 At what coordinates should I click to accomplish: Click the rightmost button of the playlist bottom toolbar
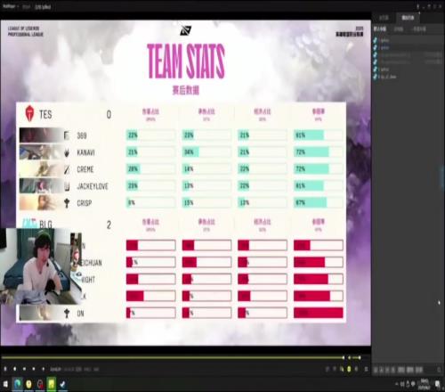pyautogui.click(x=439, y=370)
